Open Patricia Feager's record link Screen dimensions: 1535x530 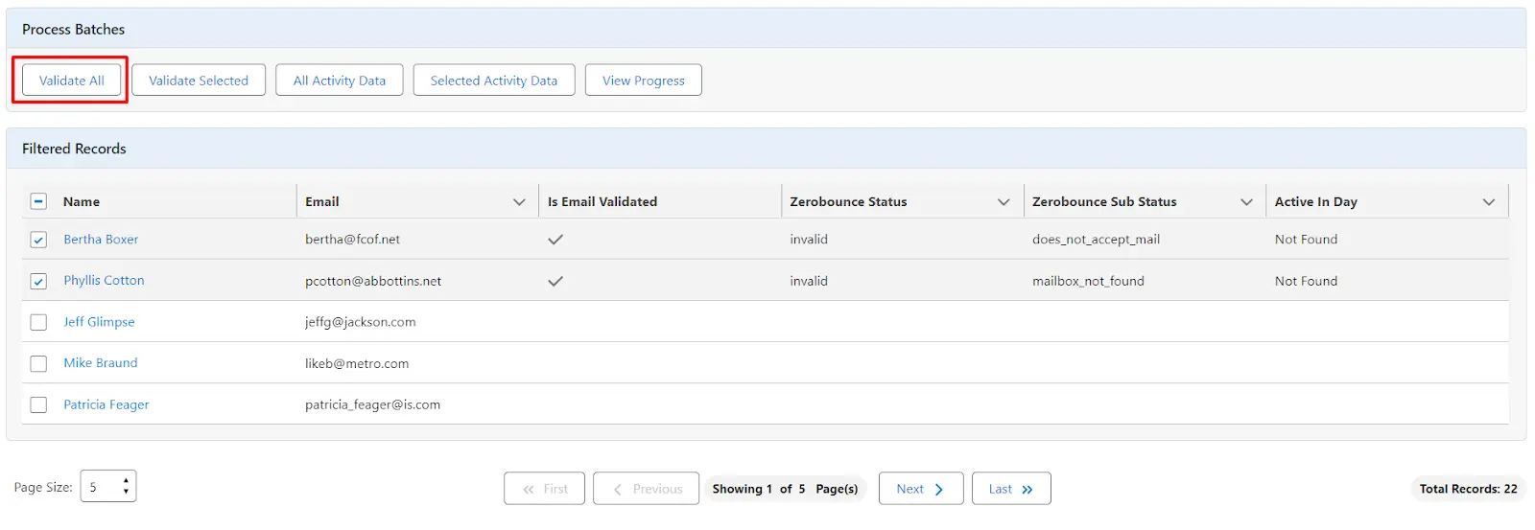pos(106,404)
